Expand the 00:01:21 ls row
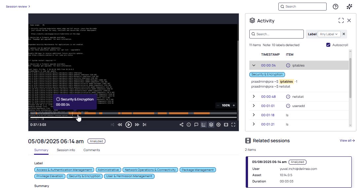Image resolution: width=357 pixels, height=188 pixels. click(254, 124)
